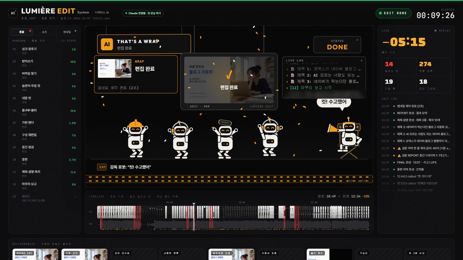Select the 06 줌·PIP·블러 rundown step

coord(44,112)
